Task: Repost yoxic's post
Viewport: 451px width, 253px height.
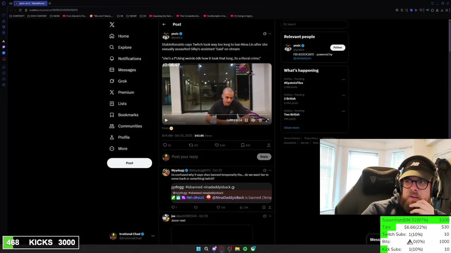Action: click(x=191, y=145)
